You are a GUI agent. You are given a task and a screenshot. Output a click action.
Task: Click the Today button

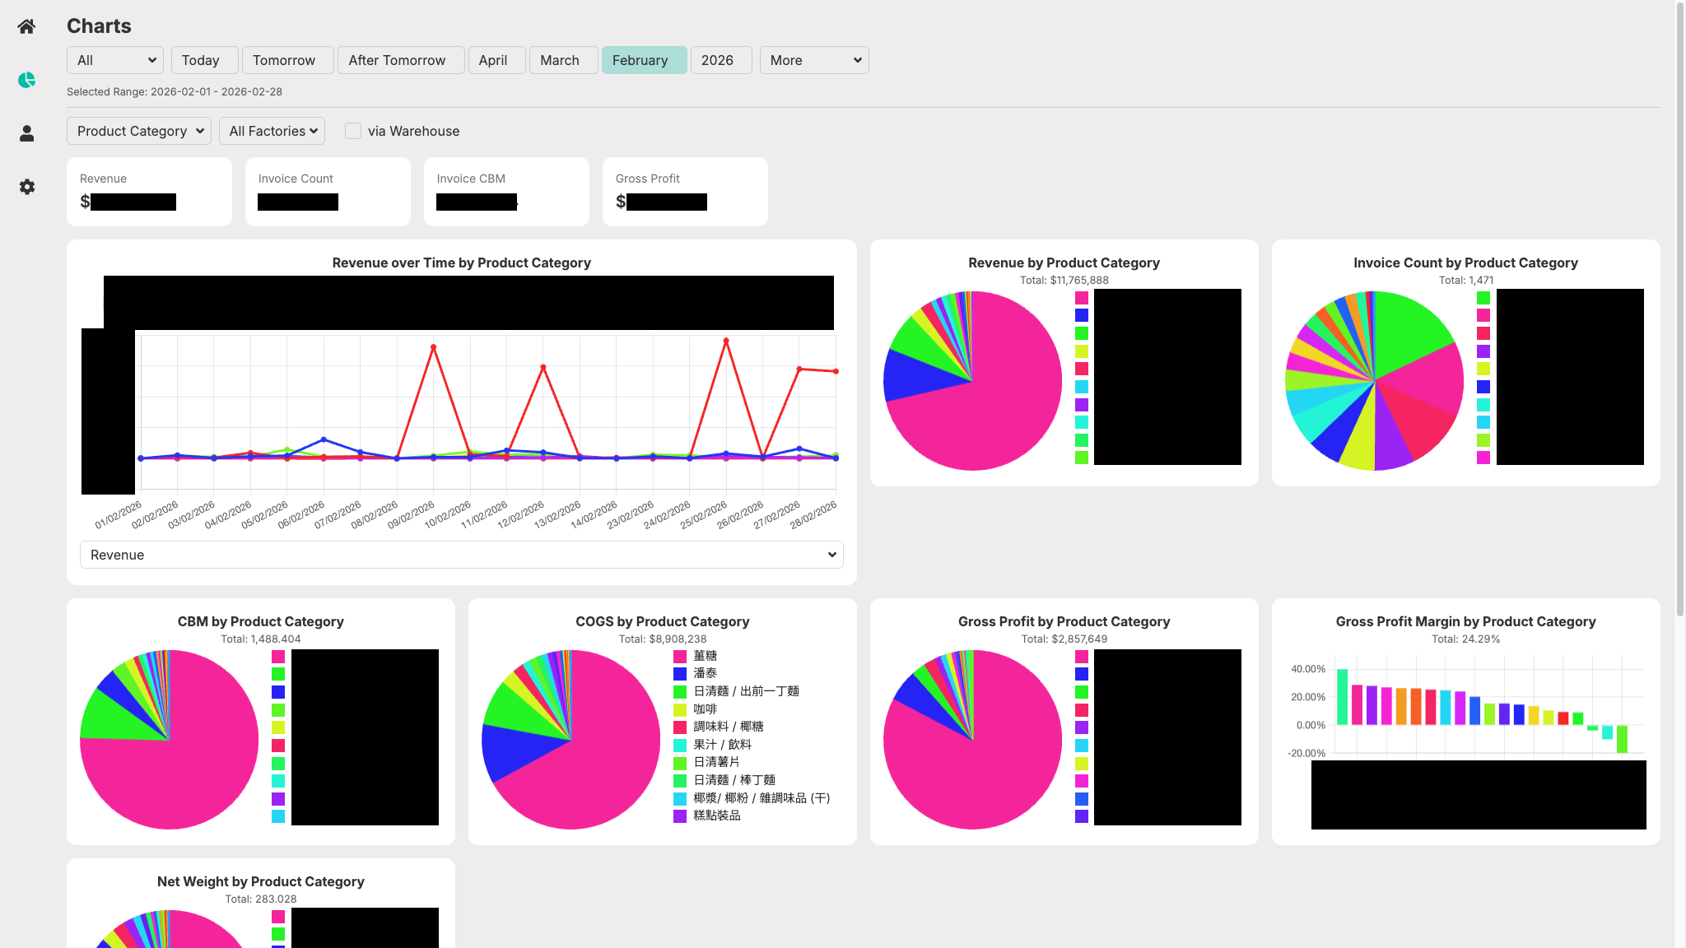(204, 60)
